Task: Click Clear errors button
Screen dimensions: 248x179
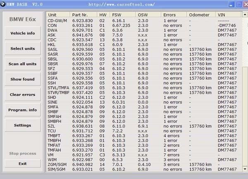Action: [x=23, y=94]
